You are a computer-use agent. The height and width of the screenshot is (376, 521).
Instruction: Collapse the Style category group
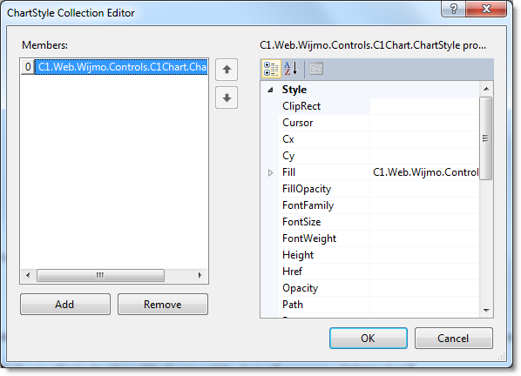point(270,90)
